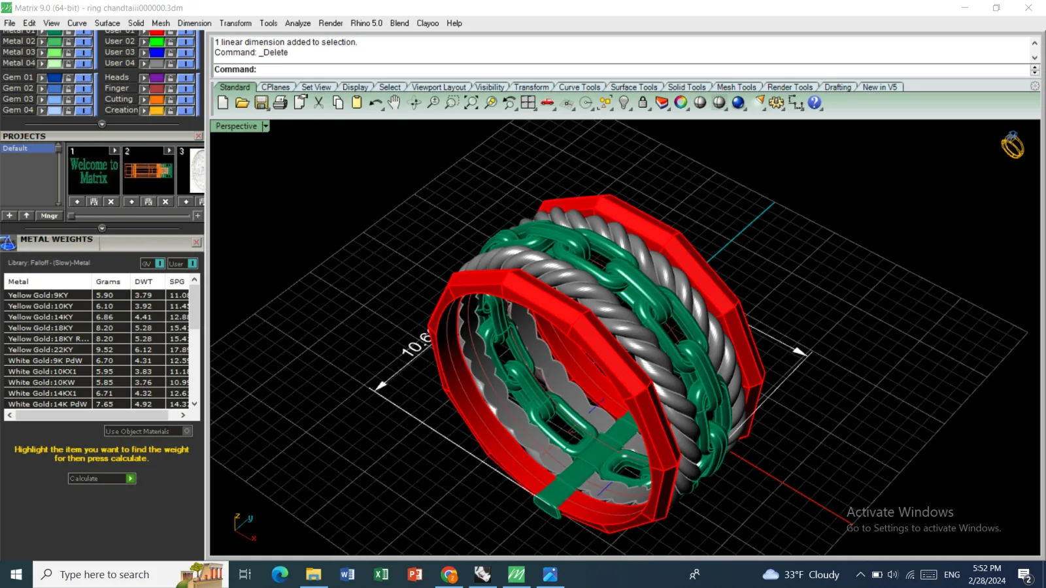Click the Help question mark icon

[x=815, y=103]
